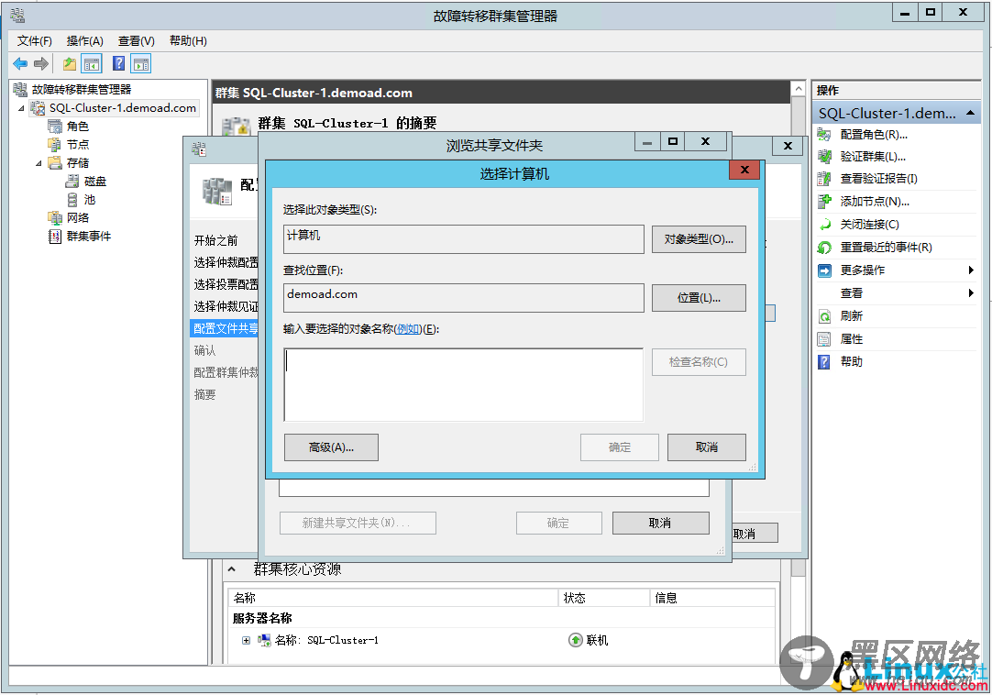Click 高级(A)... button
Image resolution: width=992 pixels, height=695 pixels.
(331, 447)
